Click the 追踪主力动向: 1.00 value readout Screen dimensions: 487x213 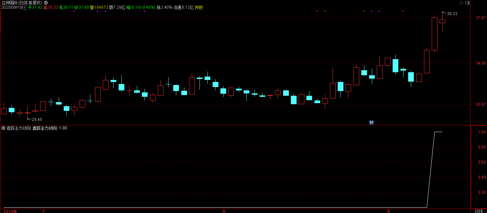coord(50,128)
